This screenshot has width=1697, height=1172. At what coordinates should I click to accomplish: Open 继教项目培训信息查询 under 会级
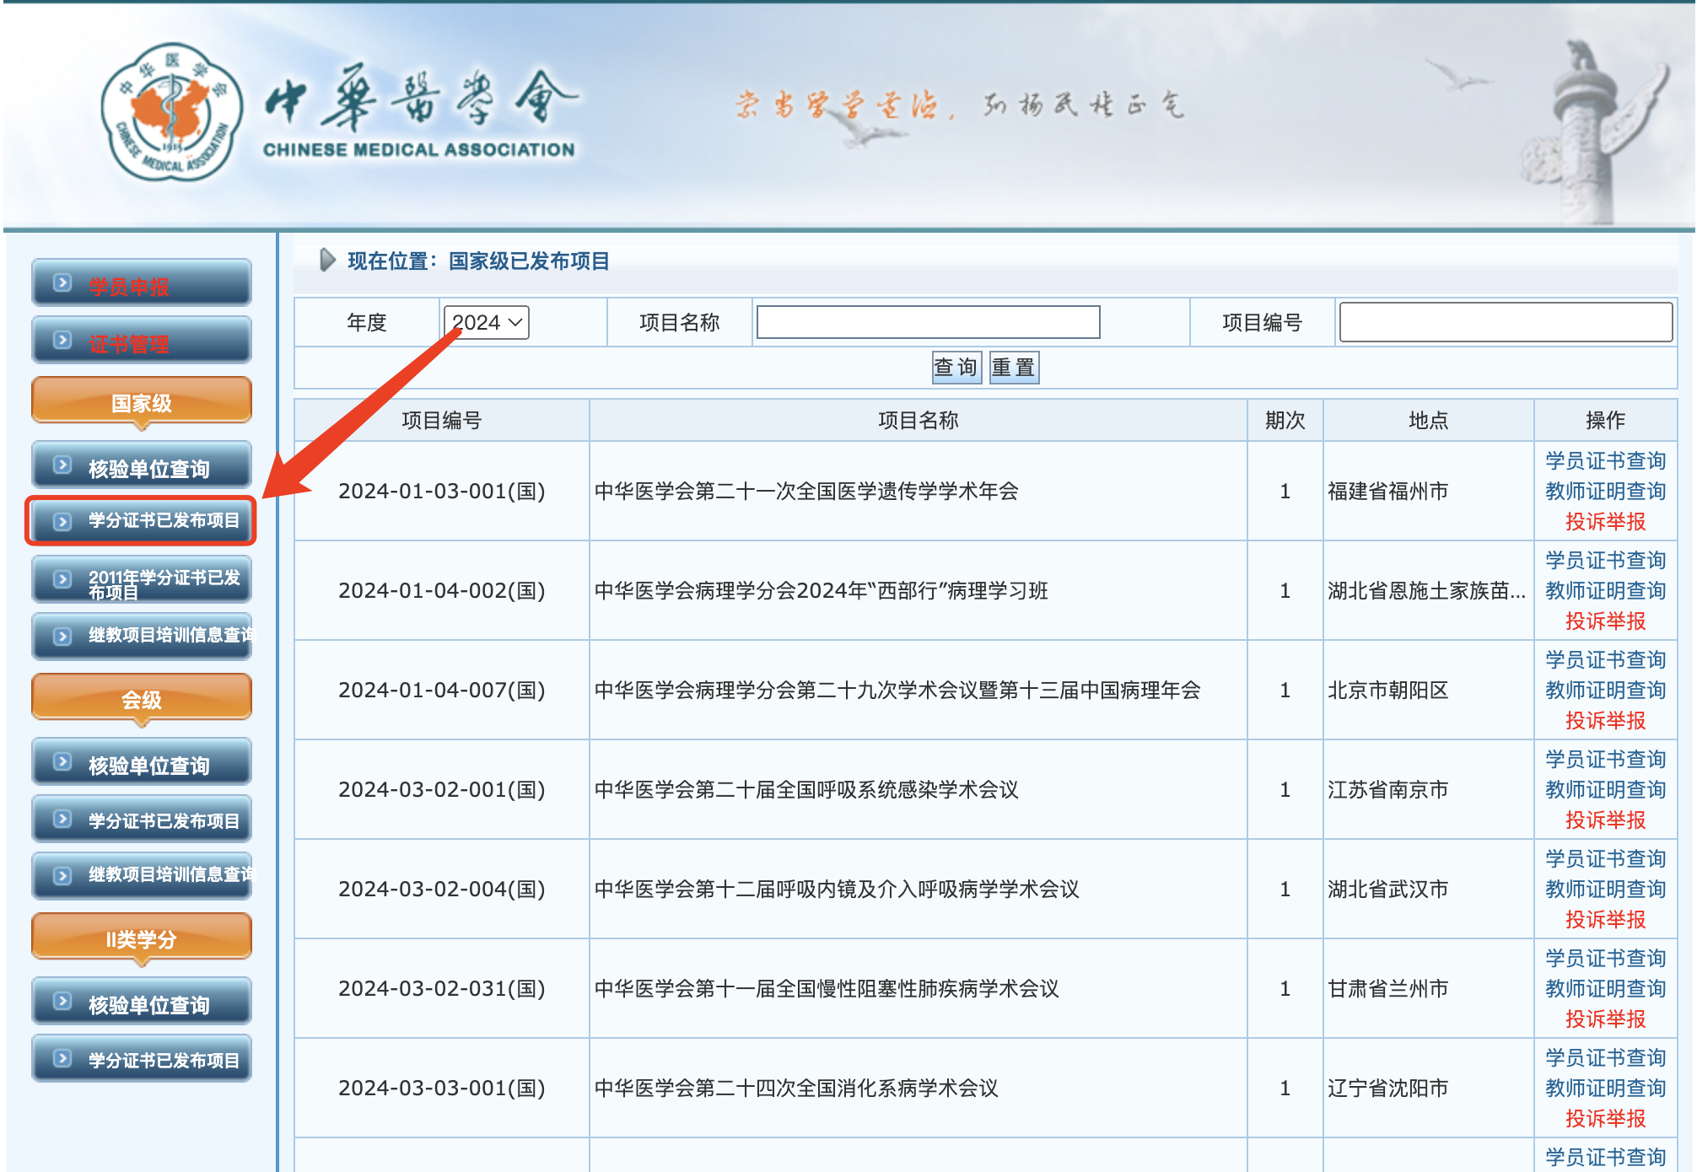coord(142,876)
